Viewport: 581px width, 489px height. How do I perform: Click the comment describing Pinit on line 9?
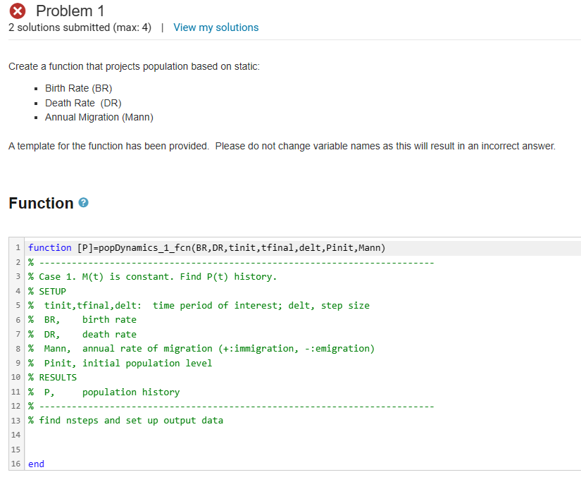click(x=120, y=363)
